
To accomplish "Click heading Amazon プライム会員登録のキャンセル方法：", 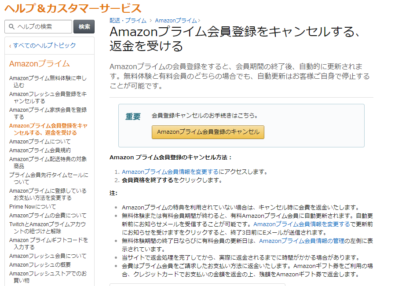I will click(171, 158).
